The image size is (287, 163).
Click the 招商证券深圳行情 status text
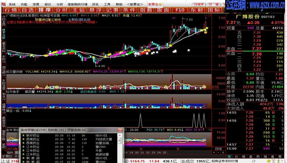tap(225, 161)
